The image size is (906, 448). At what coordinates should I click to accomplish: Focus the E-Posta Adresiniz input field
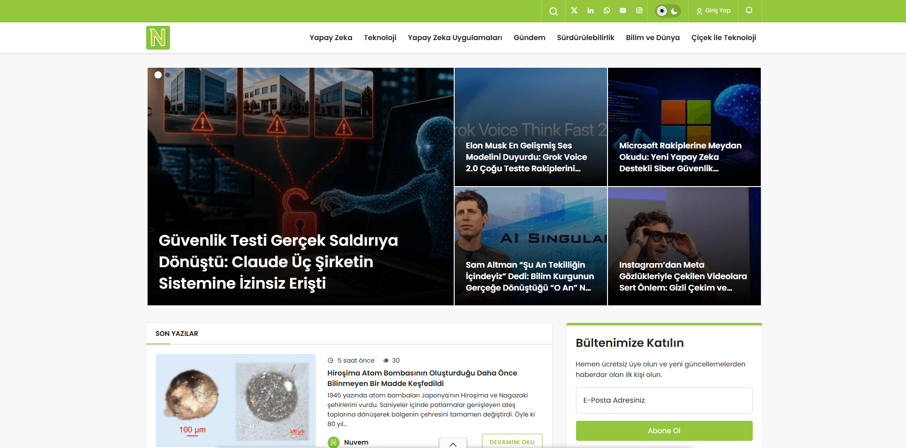(x=664, y=400)
